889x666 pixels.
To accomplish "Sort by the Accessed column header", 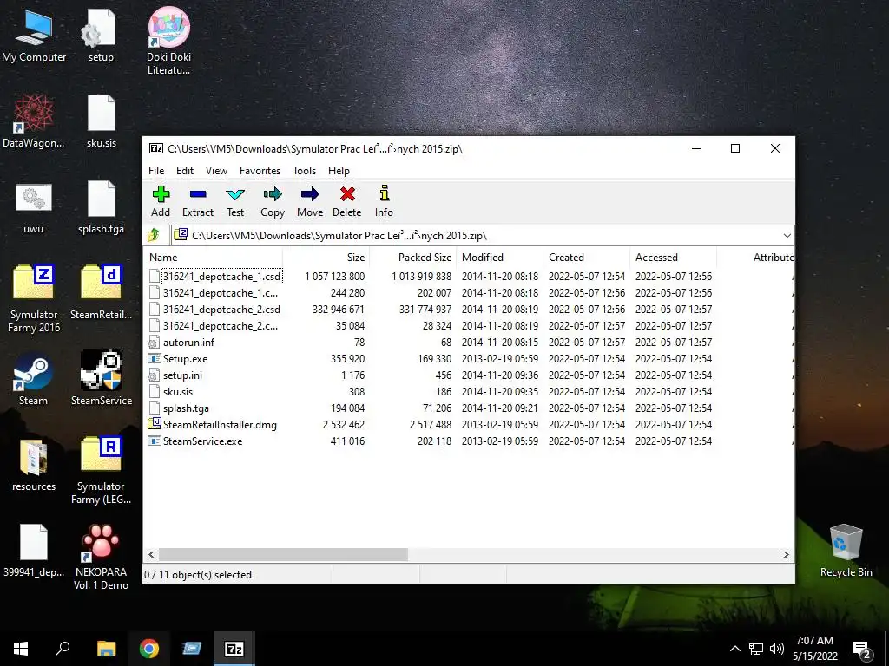I will tap(673, 257).
